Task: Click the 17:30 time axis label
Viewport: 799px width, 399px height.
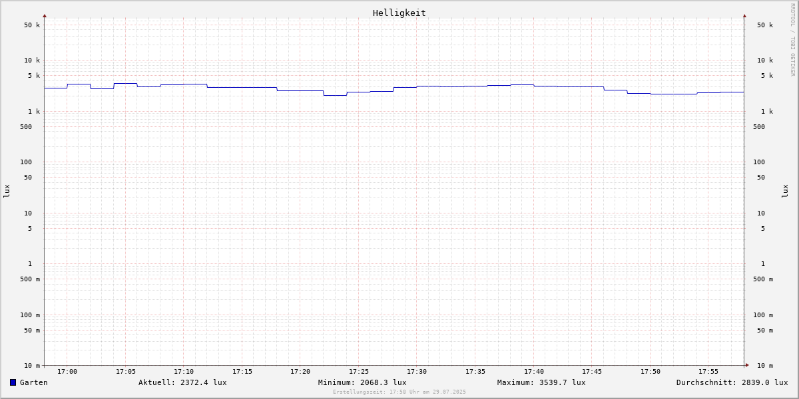Action: click(417, 372)
